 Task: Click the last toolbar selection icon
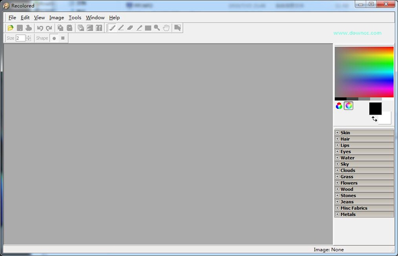(178, 28)
